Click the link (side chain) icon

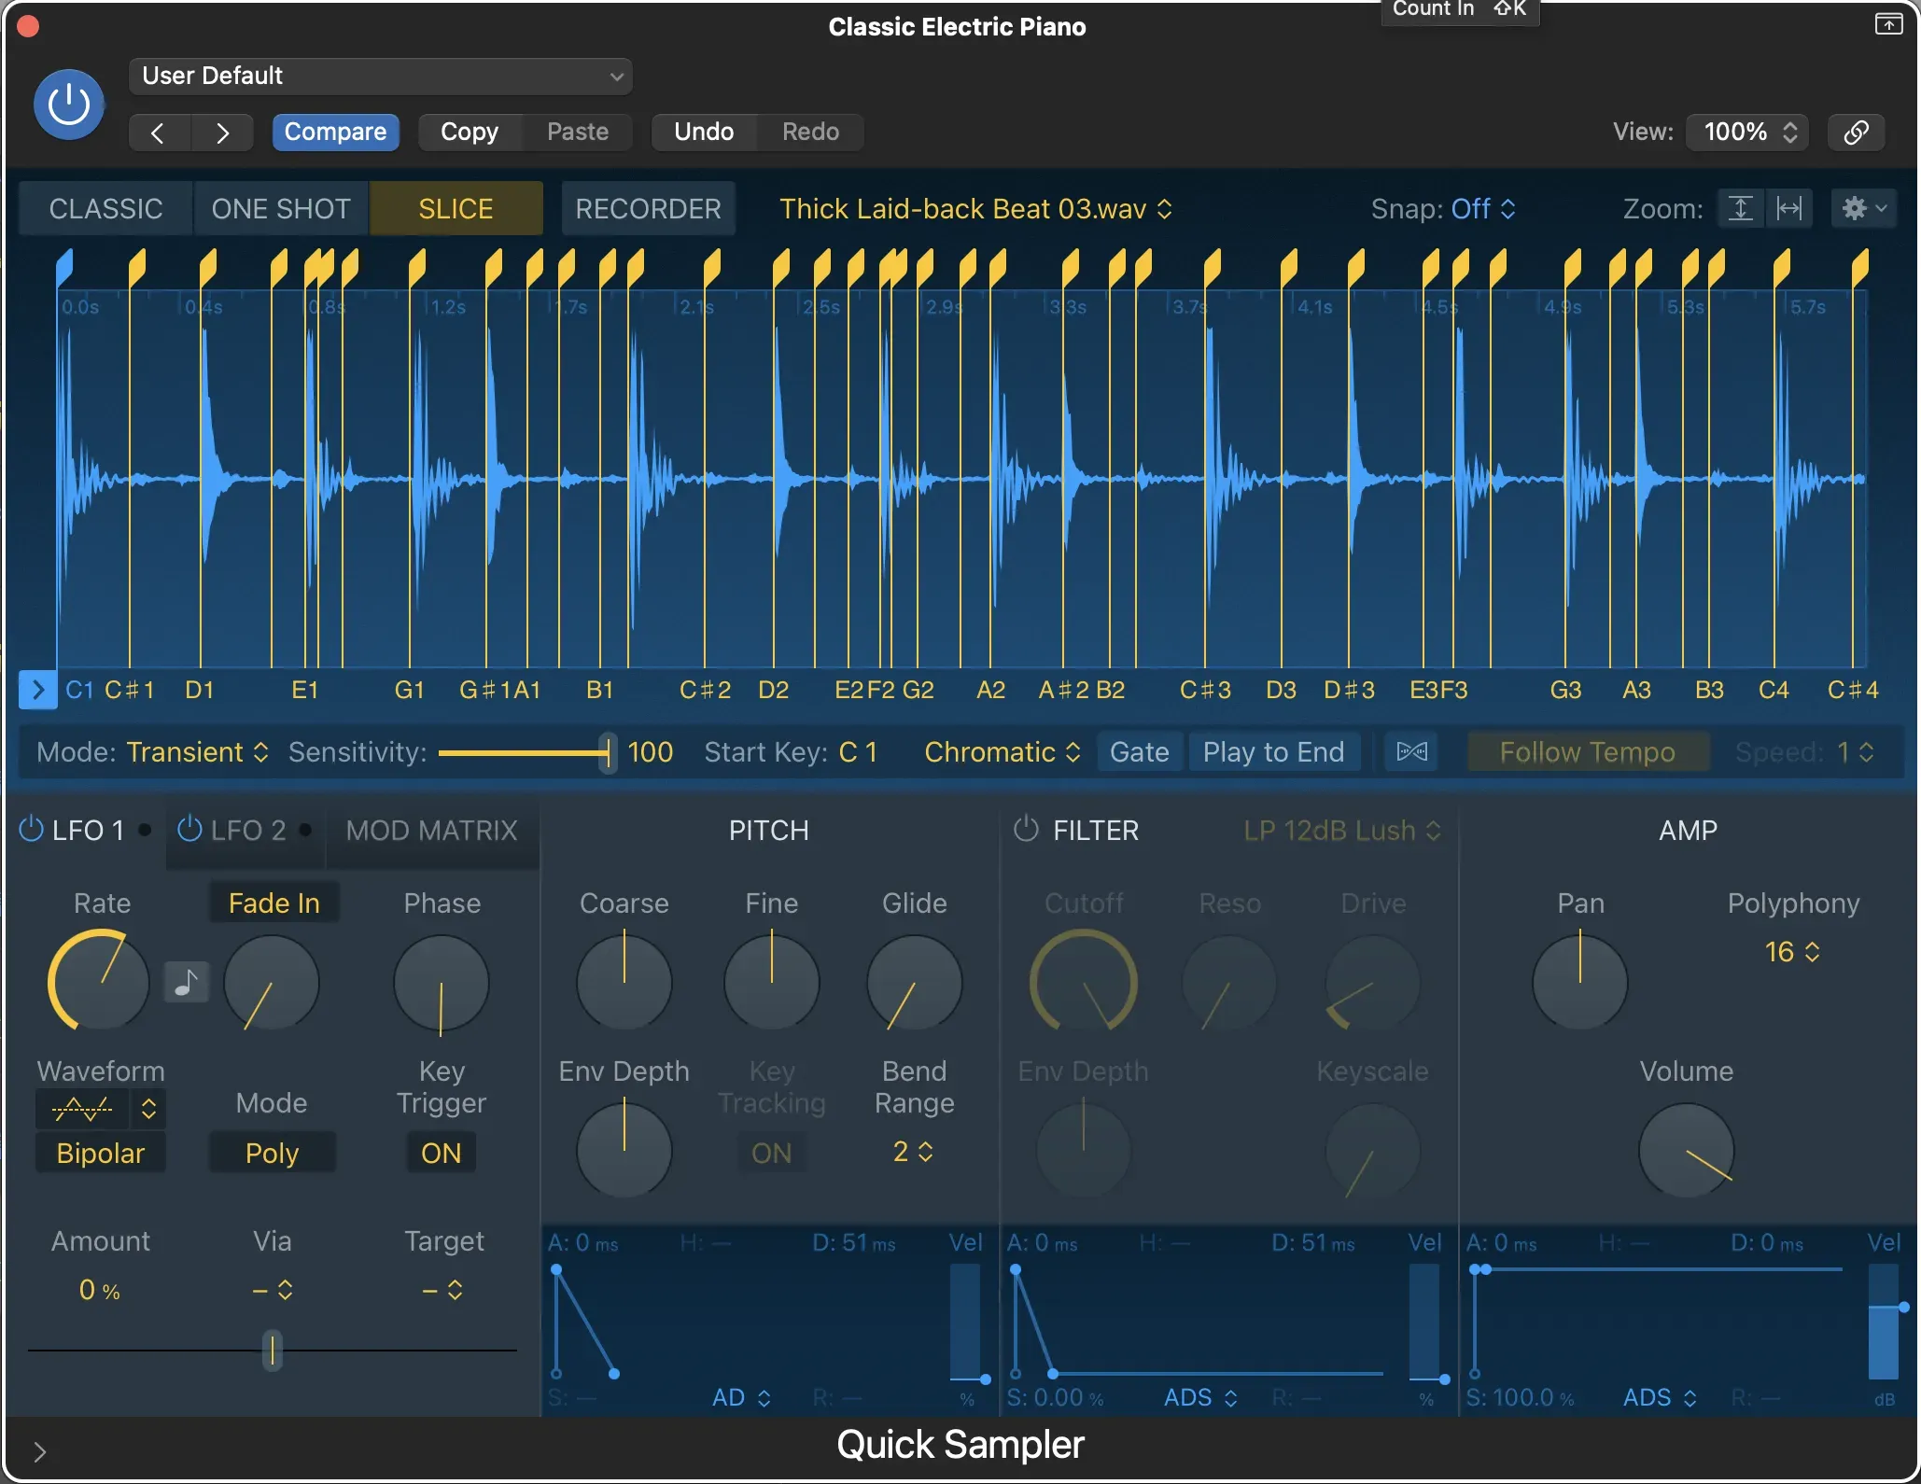(1856, 132)
